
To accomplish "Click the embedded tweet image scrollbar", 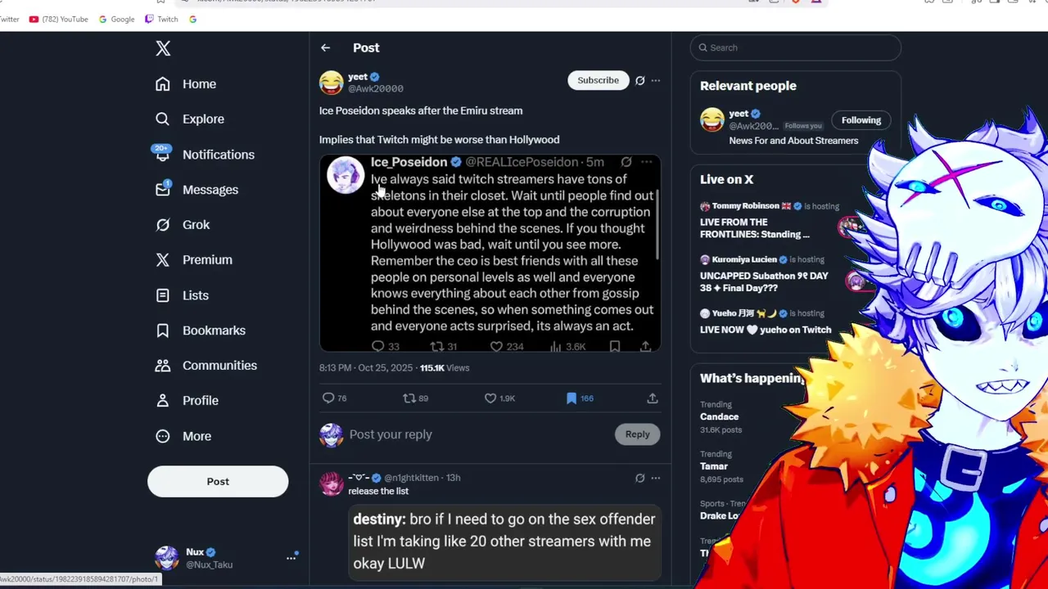I will coord(657,209).
